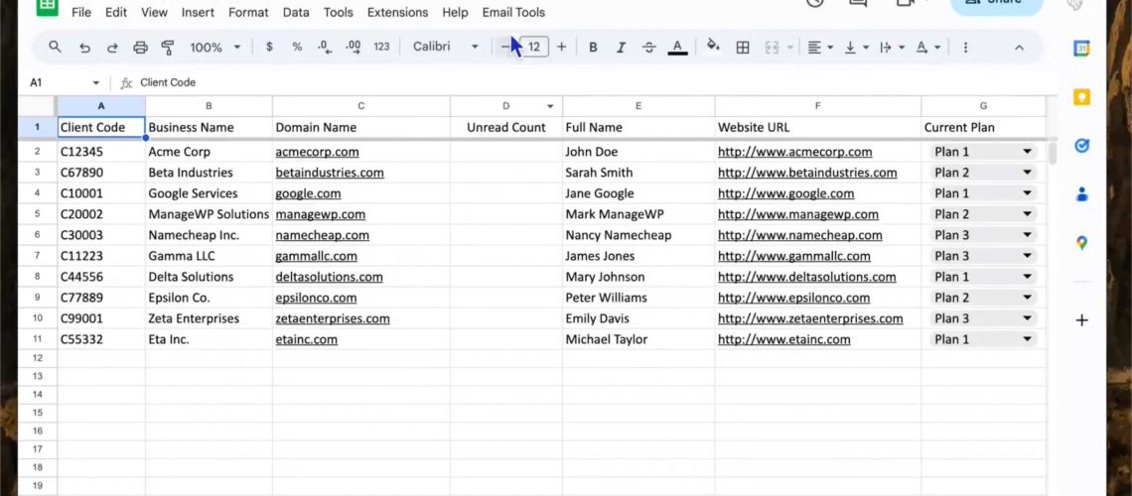Open the 100% zoom level dropdown
The image size is (1132, 496).
(214, 48)
